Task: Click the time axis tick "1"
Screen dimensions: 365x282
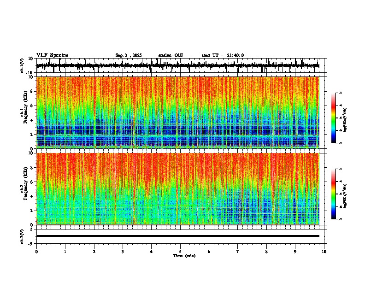Action: pos(65,252)
